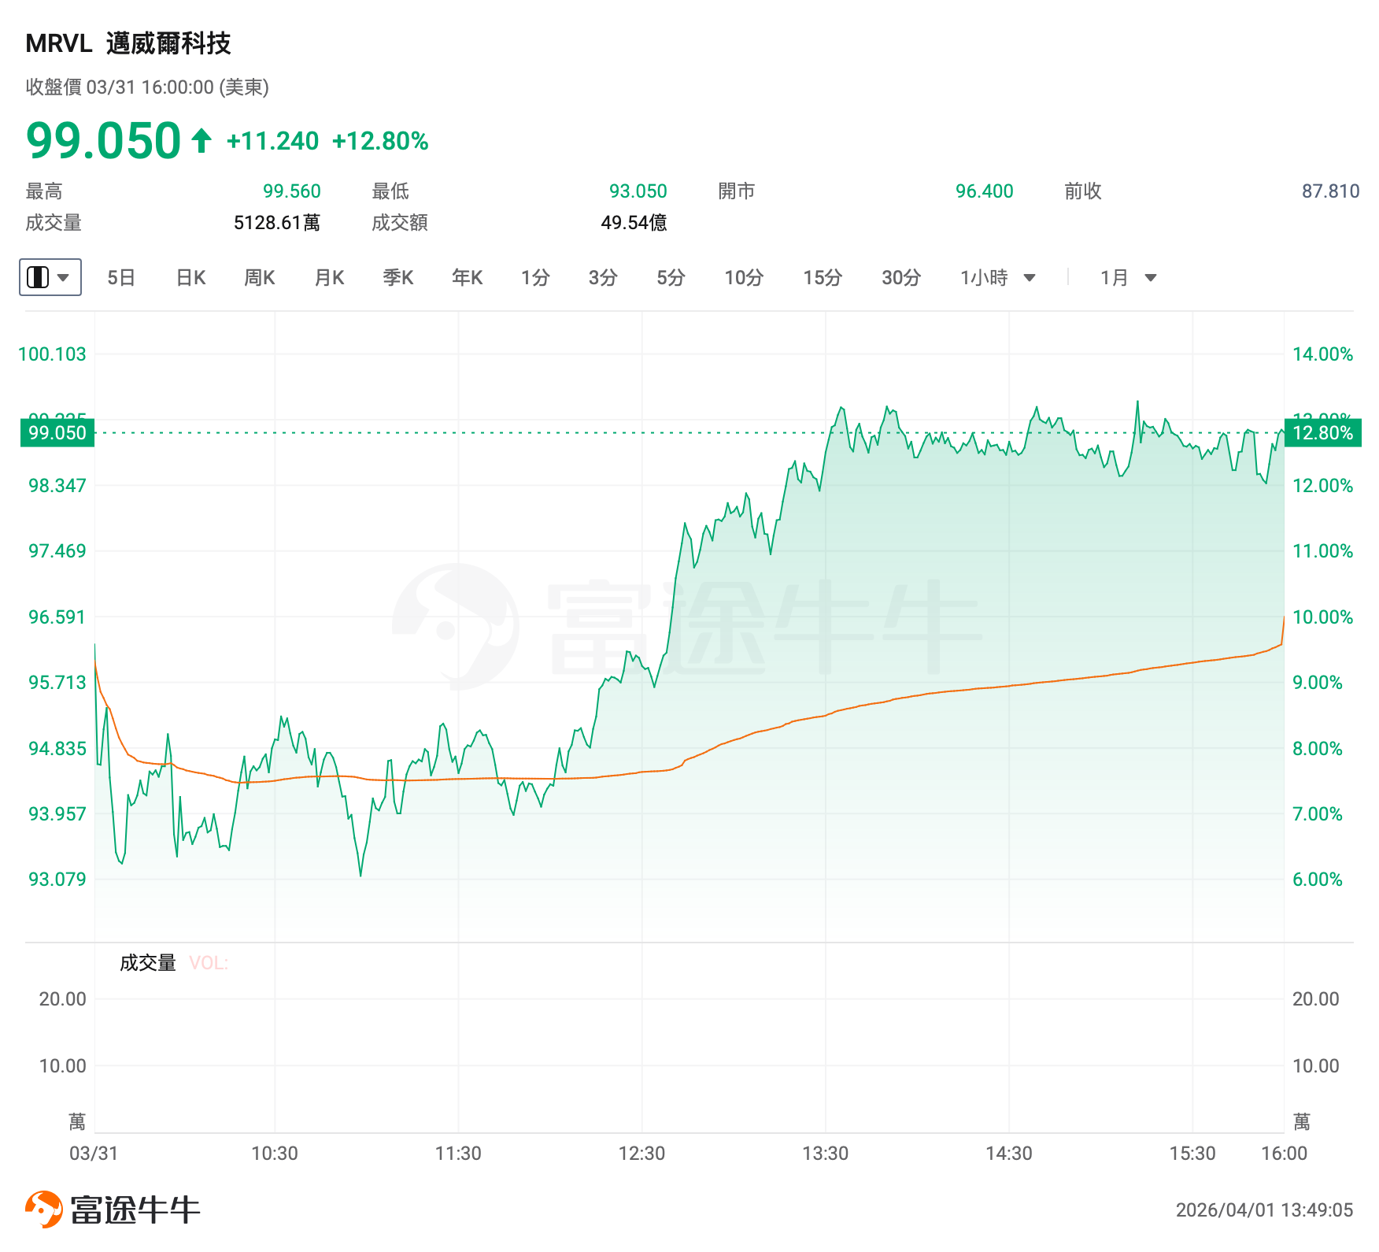Open the chart layout selector icon
Screen dimensions: 1379x1252
(x=38, y=277)
